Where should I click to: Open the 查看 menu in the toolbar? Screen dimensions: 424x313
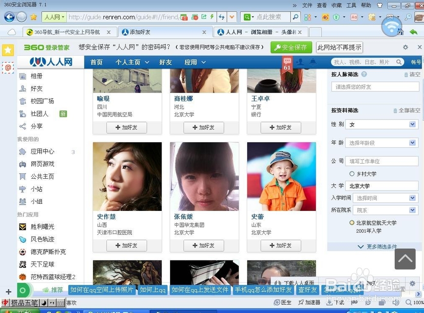pyautogui.click(x=321, y=5)
